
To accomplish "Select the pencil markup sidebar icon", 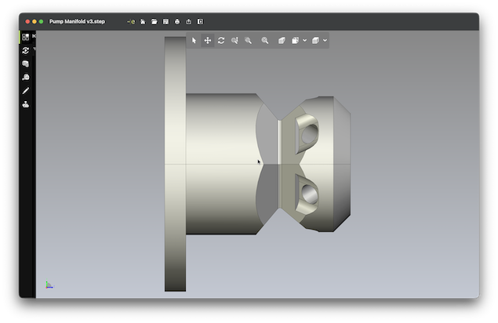I will [26, 91].
